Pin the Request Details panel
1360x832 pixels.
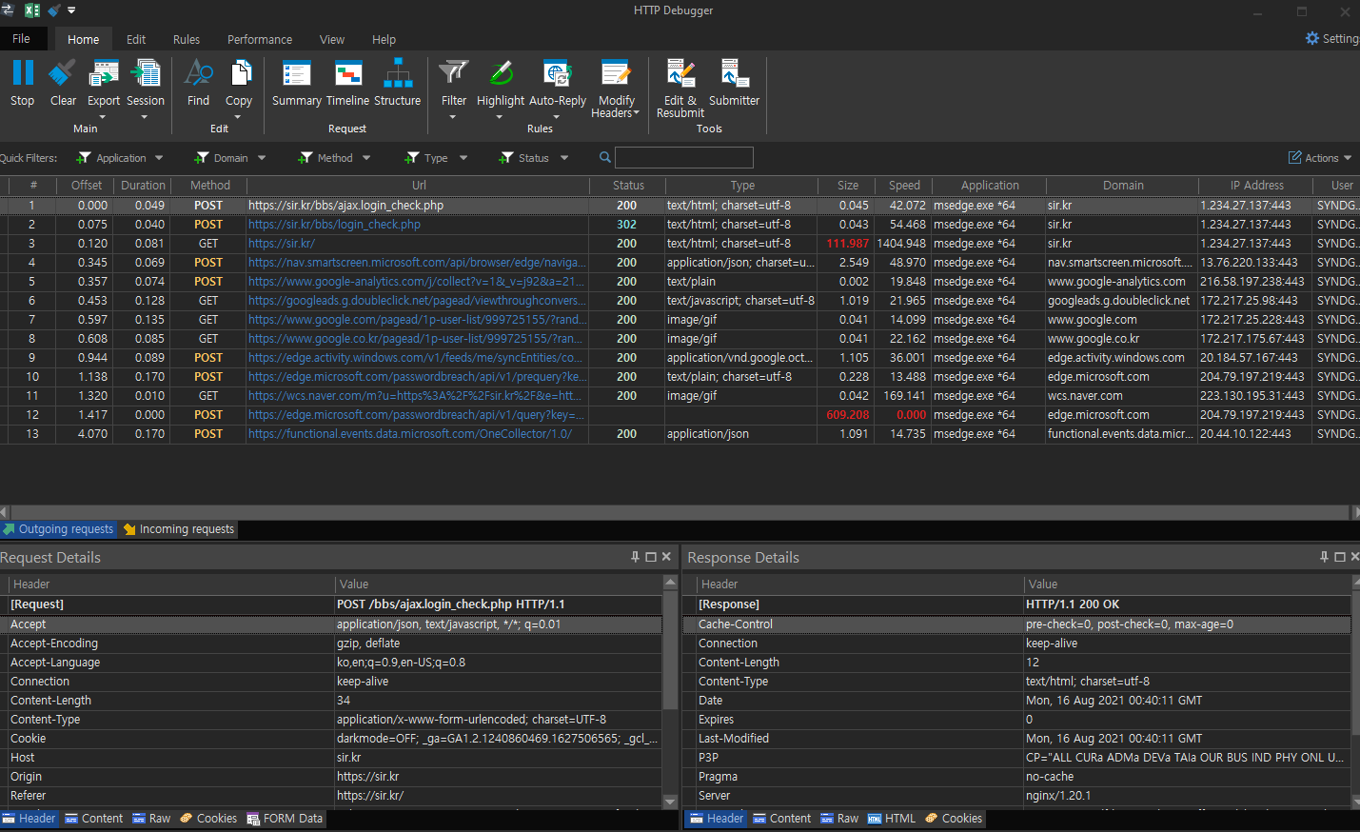coord(635,557)
